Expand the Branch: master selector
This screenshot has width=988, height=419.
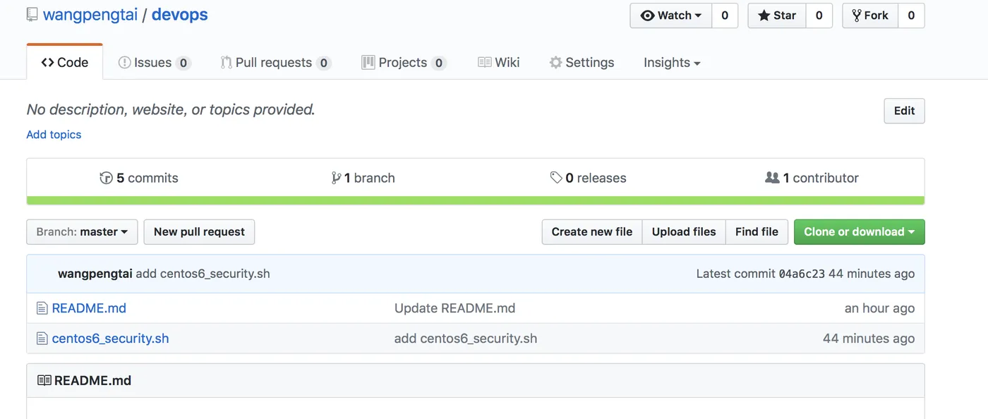tap(82, 232)
